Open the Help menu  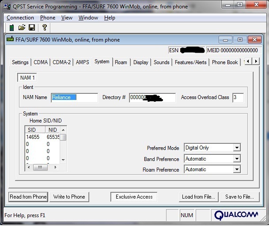(x=110, y=18)
